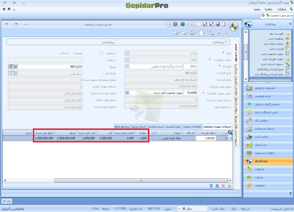This screenshot has height=212, width=294.
Task: Open the عملیات menu
Action: pos(281,9)
